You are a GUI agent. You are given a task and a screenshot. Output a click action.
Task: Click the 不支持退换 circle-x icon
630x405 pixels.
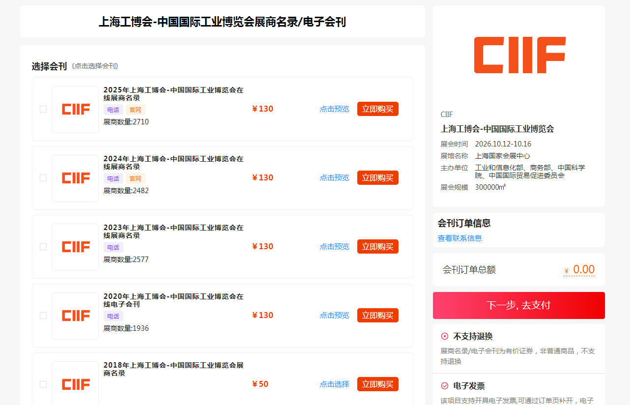pos(445,336)
